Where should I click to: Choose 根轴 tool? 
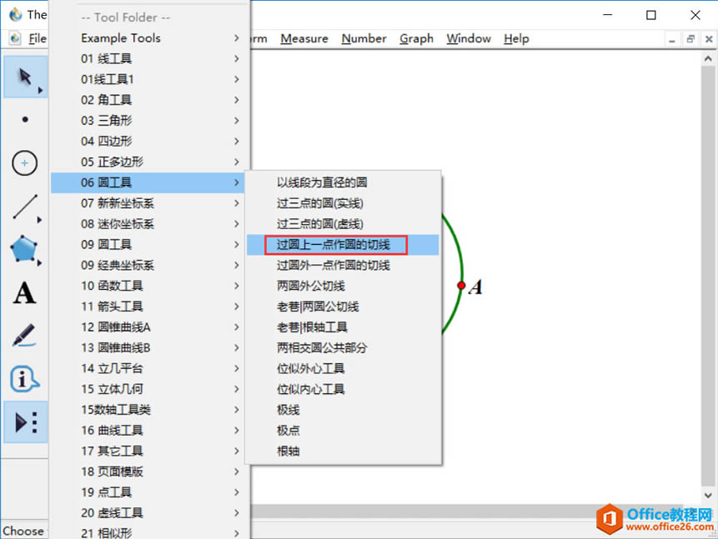343,451
